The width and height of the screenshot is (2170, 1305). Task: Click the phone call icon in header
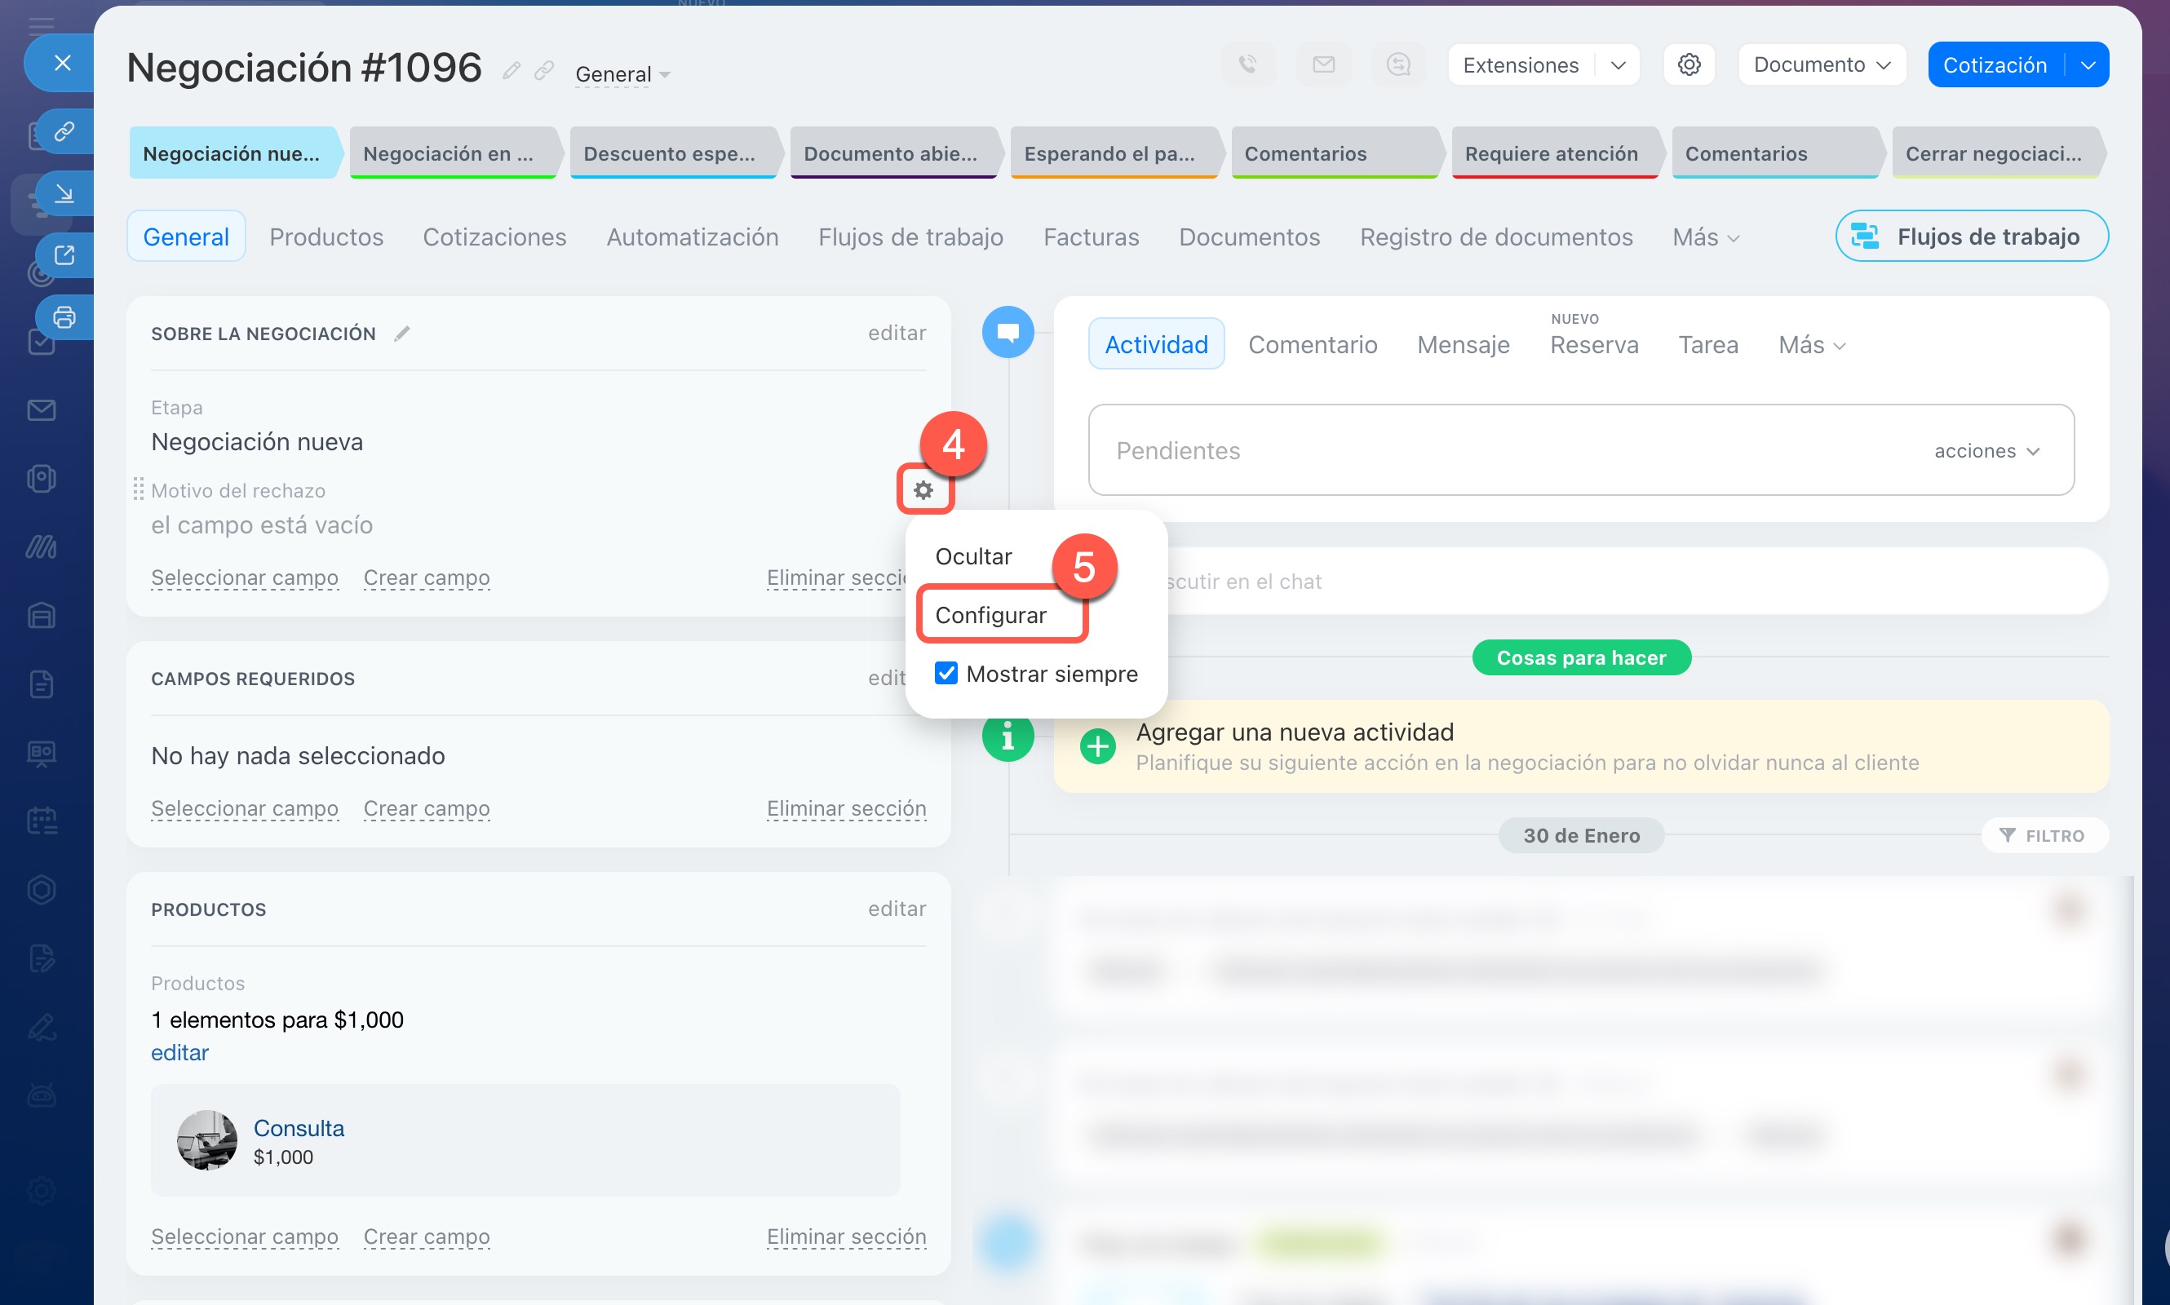[1247, 65]
